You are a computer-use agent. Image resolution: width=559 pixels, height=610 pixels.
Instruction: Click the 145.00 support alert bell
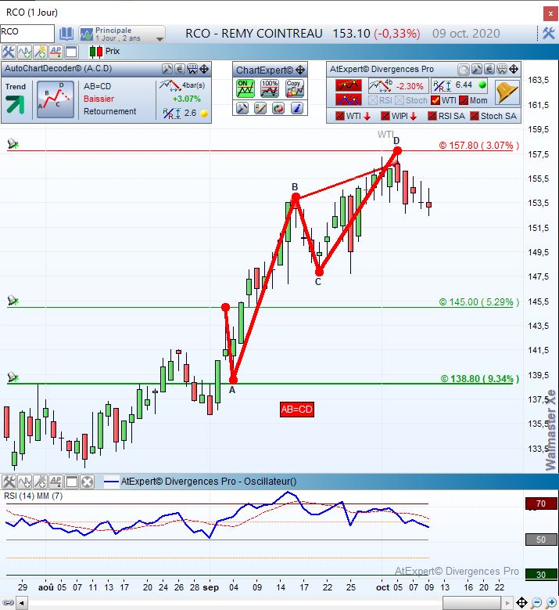click(x=13, y=301)
